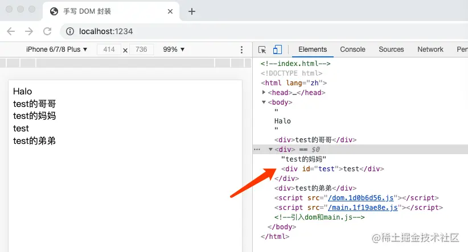Close the 手写 DOM 封装 tab
The image size is (468, 252).
170,11
